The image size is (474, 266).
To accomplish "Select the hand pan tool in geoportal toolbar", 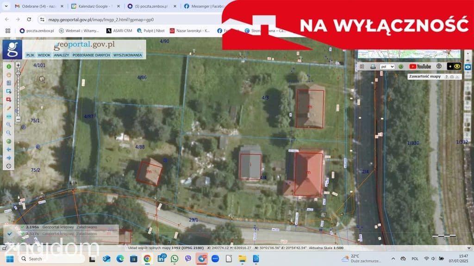I will point(9,75).
